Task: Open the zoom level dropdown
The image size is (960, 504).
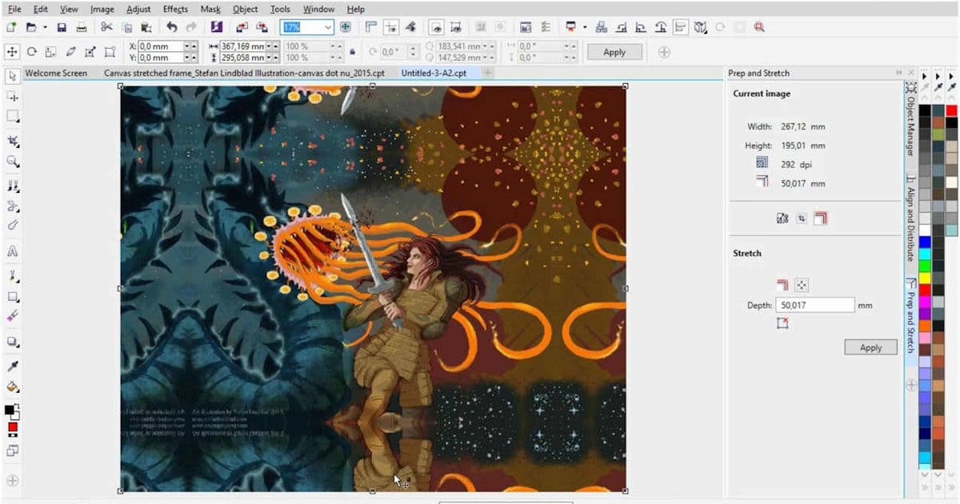Action: pyautogui.click(x=327, y=27)
